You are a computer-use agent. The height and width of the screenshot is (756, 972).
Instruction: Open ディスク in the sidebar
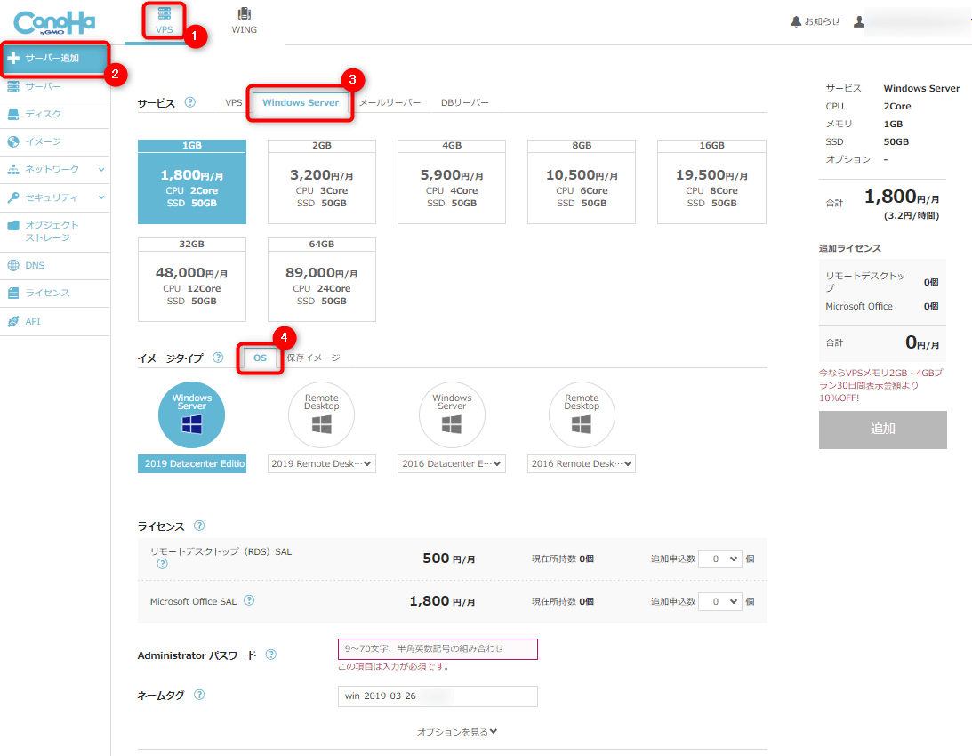43,114
